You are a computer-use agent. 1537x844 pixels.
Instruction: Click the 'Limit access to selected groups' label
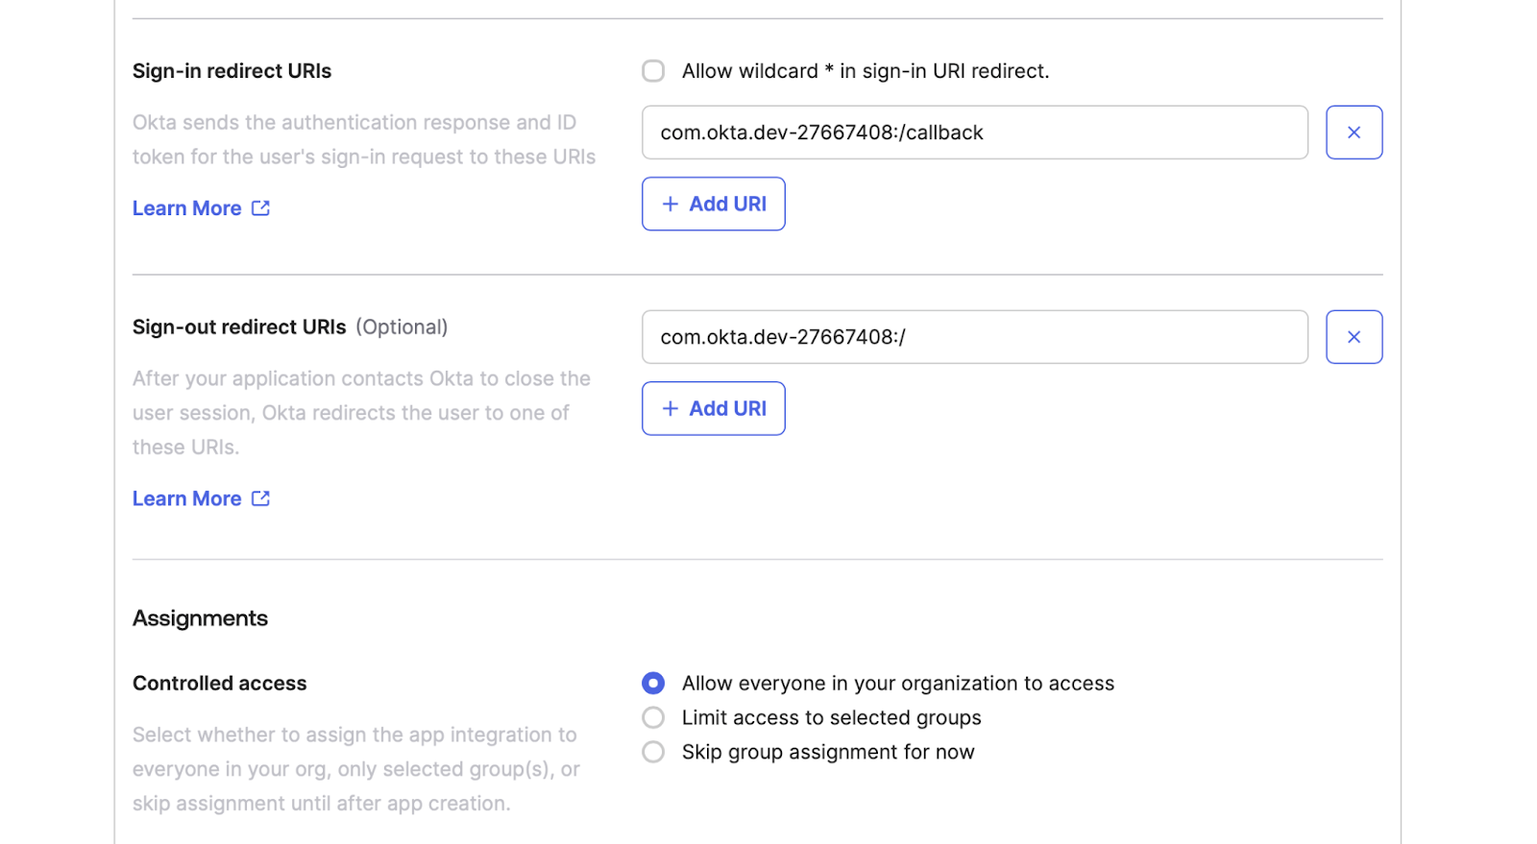pyautogui.click(x=831, y=717)
